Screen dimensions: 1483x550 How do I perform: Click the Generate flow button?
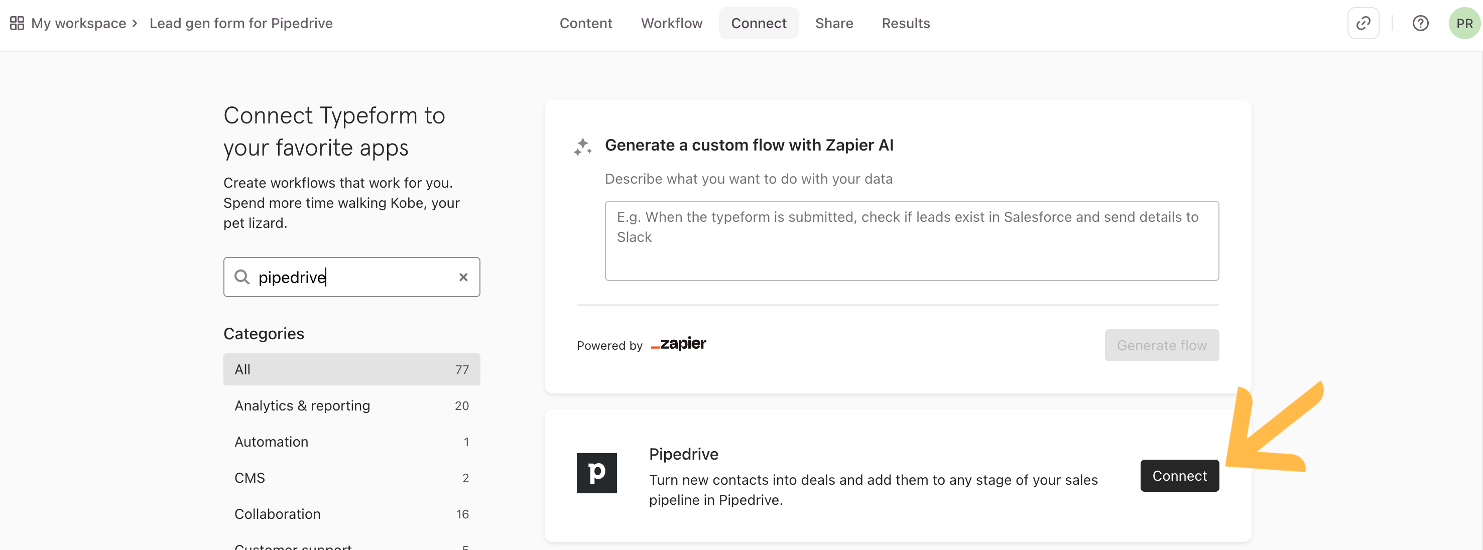(x=1161, y=345)
